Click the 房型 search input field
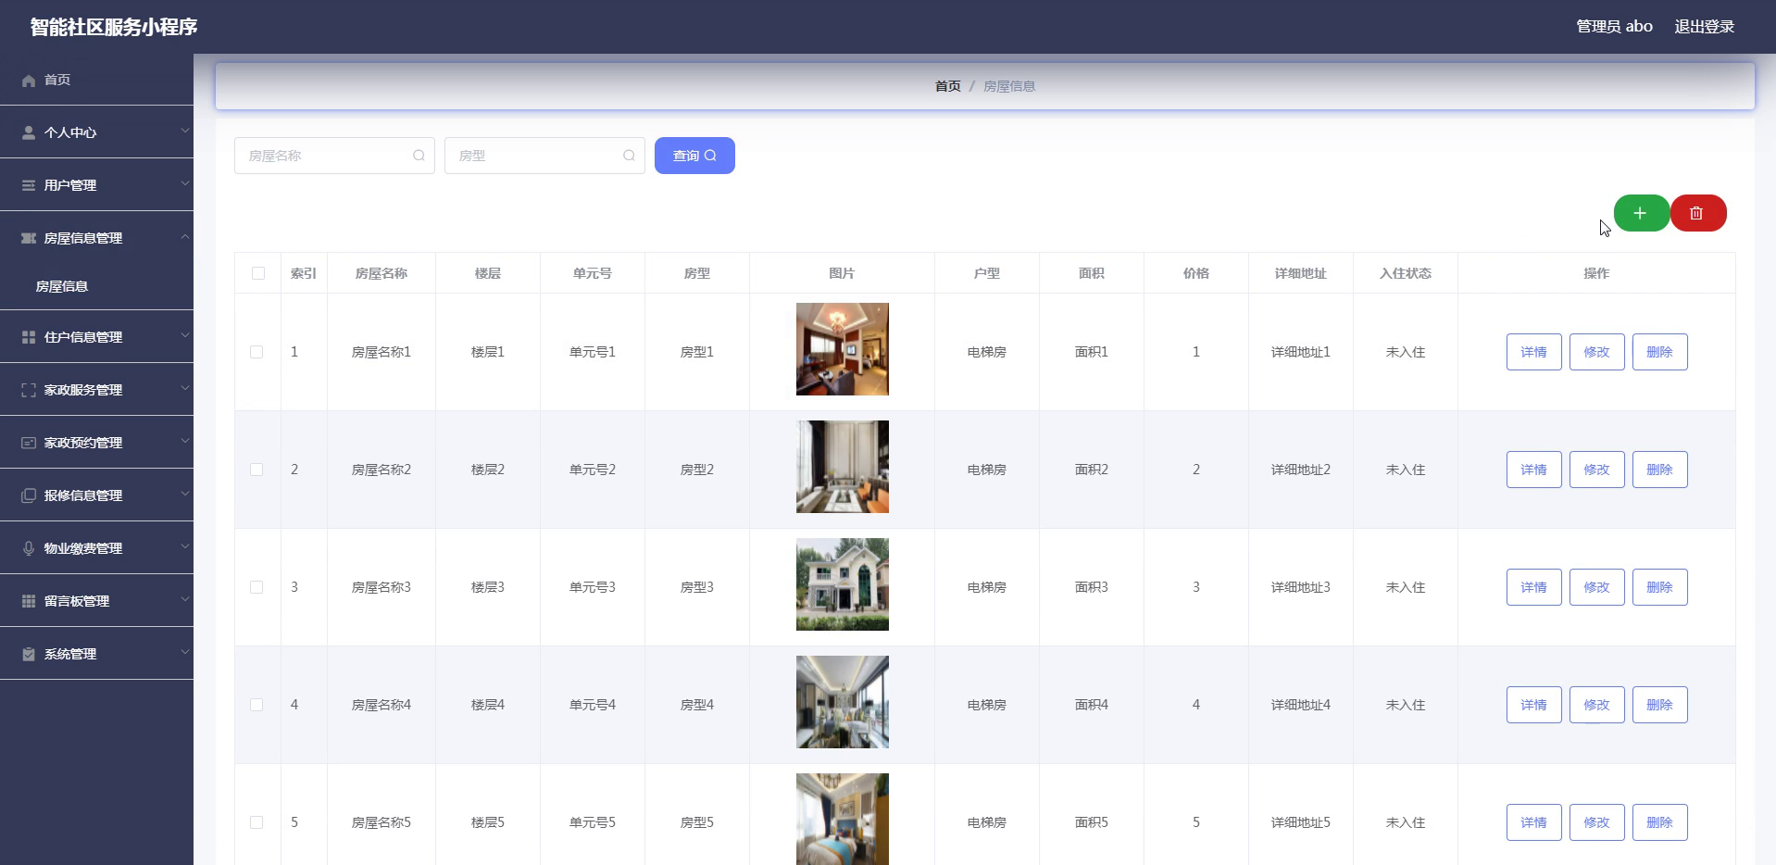The image size is (1776, 865). (544, 156)
